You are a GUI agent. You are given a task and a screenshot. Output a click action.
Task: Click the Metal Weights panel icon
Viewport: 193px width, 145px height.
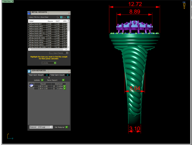29,13
